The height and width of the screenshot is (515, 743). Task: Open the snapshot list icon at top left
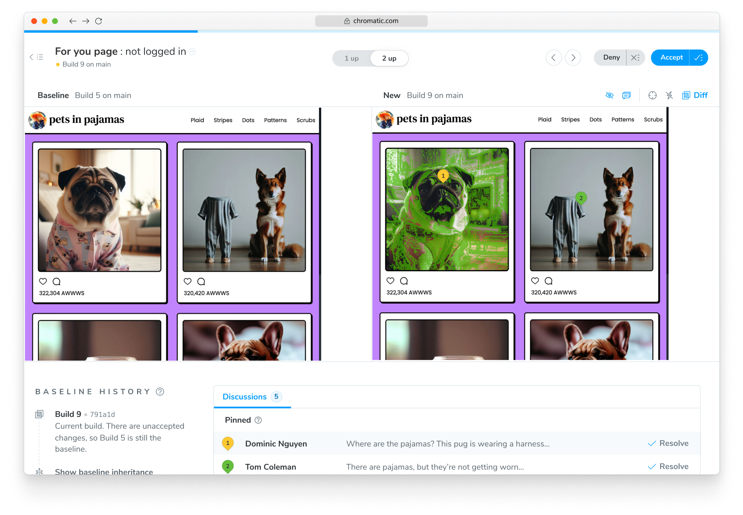40,57
